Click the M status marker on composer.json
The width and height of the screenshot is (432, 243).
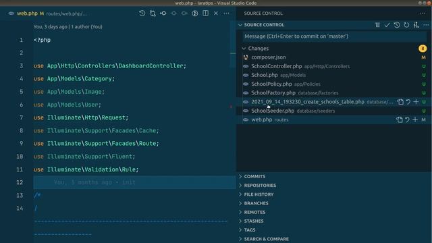pos(423,57)
